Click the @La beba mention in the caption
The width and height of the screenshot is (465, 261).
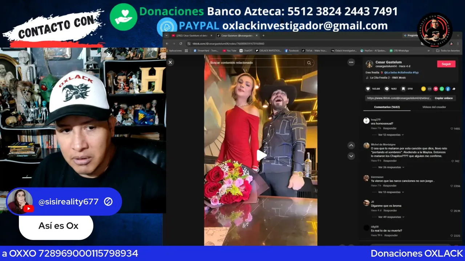coord(390,72)
